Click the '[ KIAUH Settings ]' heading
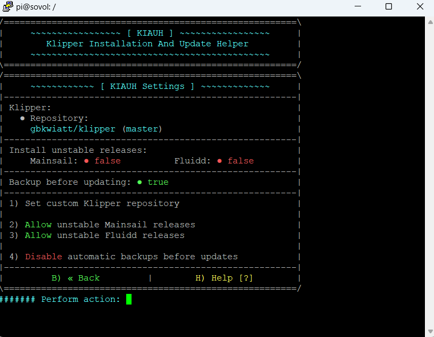 coord(148,86)
